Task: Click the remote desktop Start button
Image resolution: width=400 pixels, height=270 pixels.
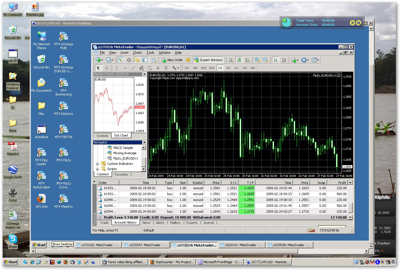Action: pos(39,245)
